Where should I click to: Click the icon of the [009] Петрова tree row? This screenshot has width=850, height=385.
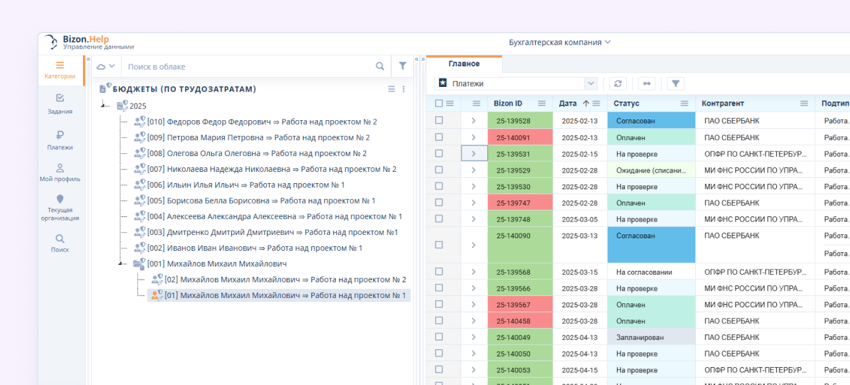tap(139, 137)
